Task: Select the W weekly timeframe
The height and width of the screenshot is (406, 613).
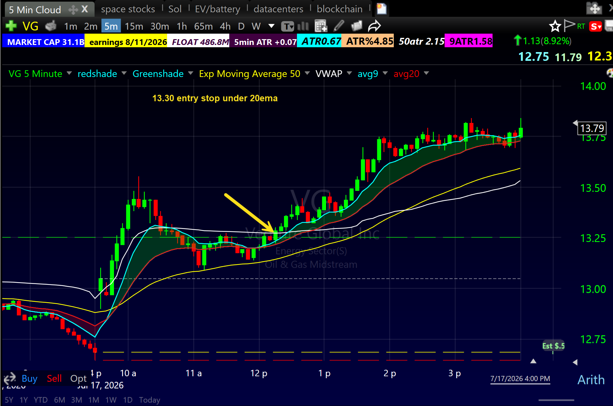Action: 256,26
